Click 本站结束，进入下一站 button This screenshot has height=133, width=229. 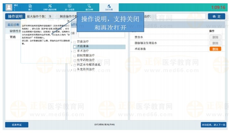tap(213, 125)
